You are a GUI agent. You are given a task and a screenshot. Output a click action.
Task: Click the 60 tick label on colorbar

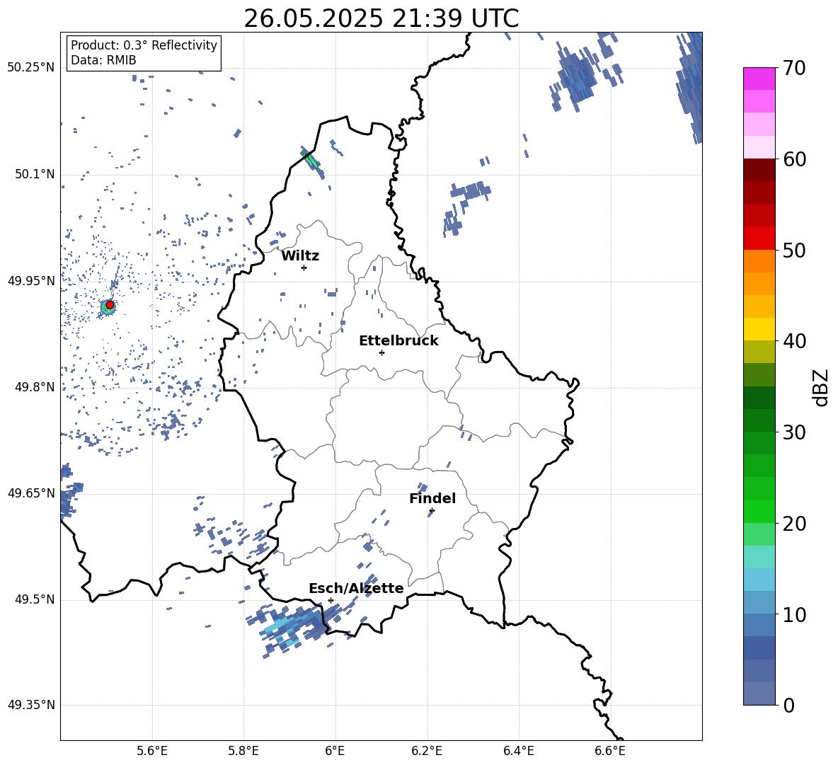point(794,159)
